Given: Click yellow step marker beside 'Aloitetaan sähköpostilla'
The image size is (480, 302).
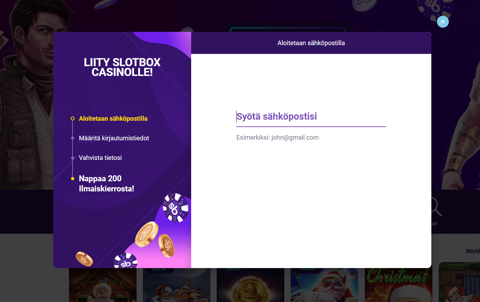Looking at the screenshot, I should tap(72, 119).
